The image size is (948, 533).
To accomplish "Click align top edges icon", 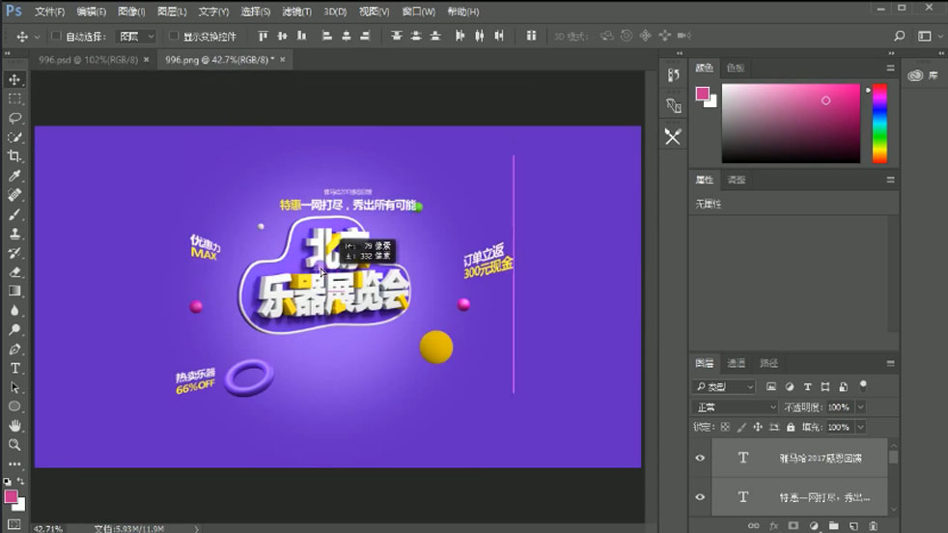I will tap(263, 37).
